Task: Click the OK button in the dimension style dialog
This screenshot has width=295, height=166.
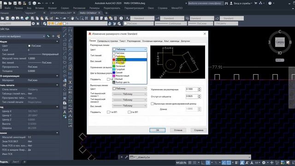Action: coord(157,130)
